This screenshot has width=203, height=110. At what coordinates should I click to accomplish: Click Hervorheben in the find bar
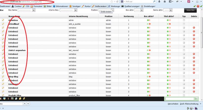pyautogui.click(x=173, y=104)
